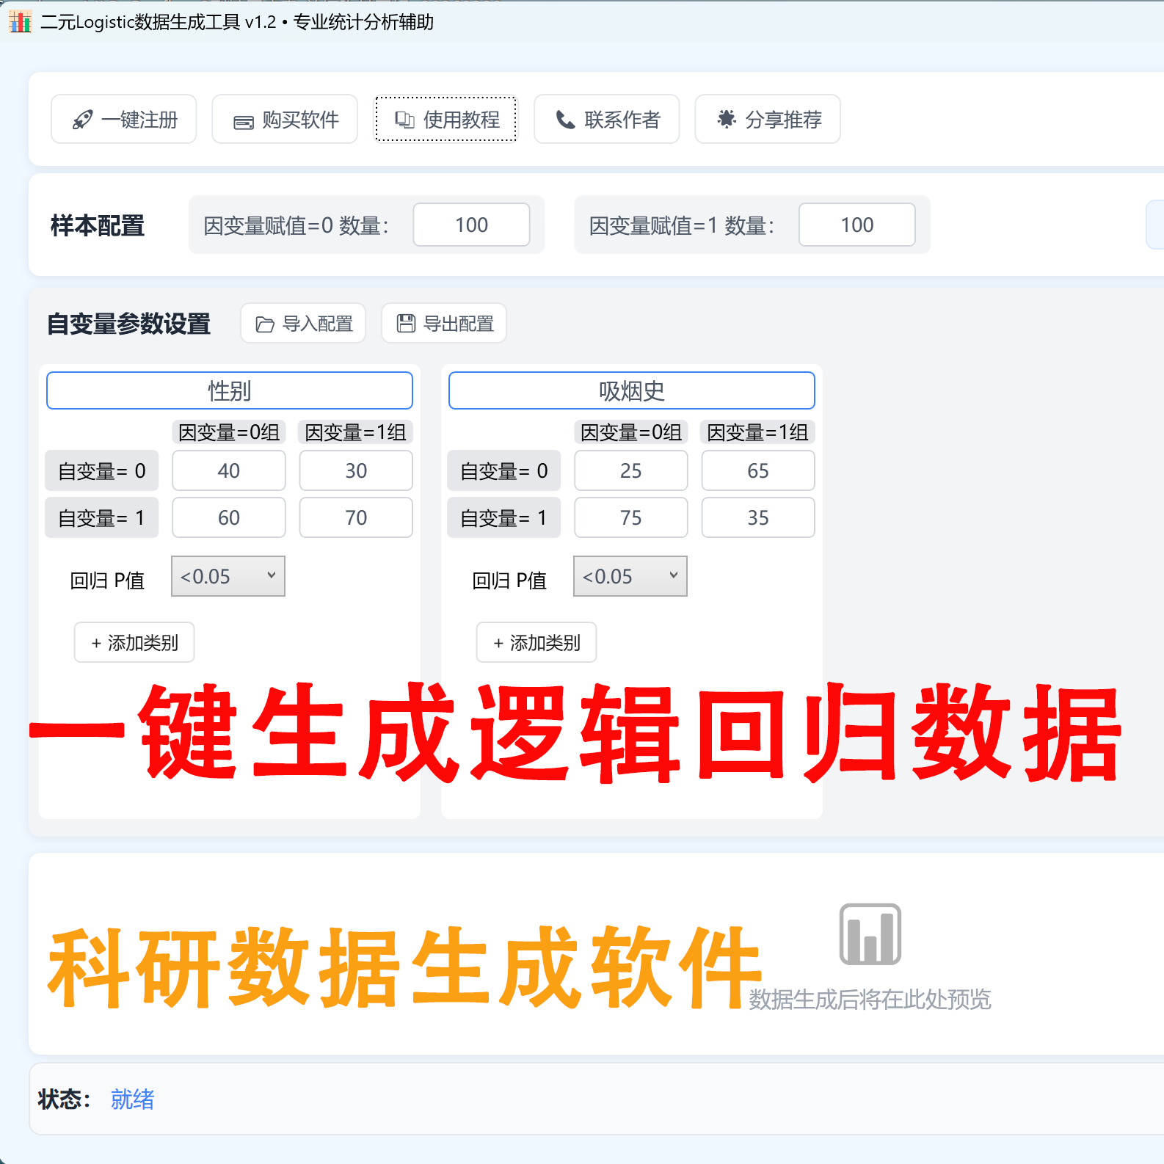The width and height of the screenshot is (1164, 1164).
Task: Click 自变量= 0 row label in 性别 panel
Action: (102, 470)
